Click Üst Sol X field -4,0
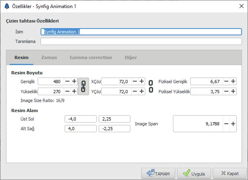The height and width of the screenshot is (180, 248). click(81, 119)
